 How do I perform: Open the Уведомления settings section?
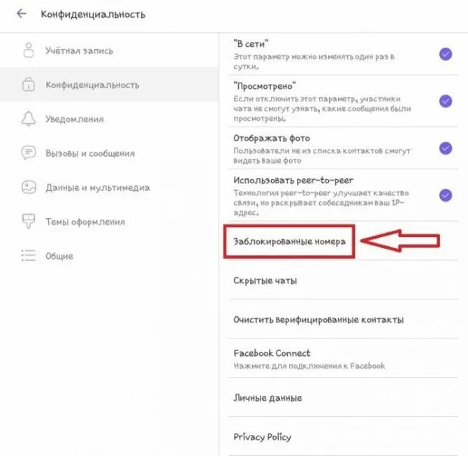click(x=75, y=119)
